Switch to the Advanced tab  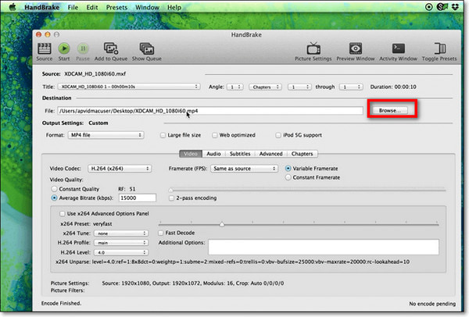point(270,154)
